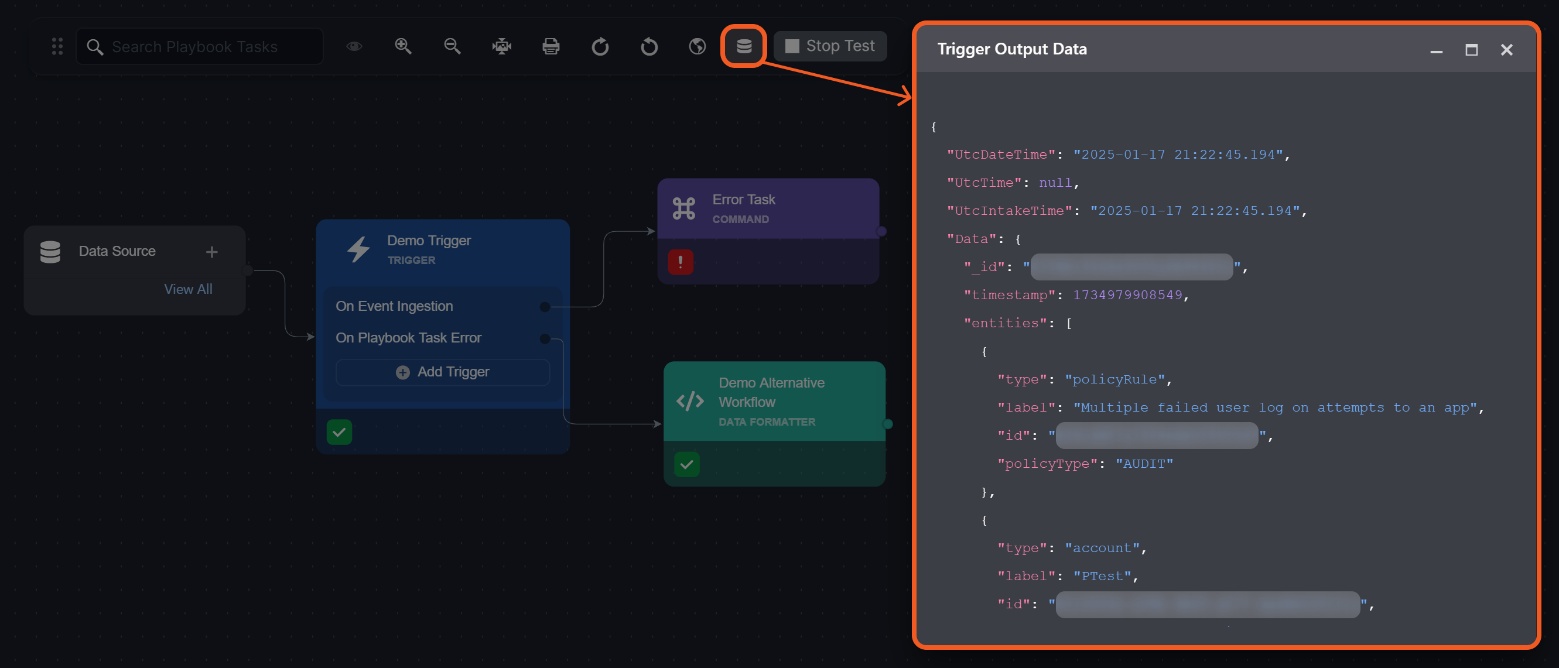This screenshot has width=1559, height=668.
Task: Click green checkmark on Demo Alternative Workflow
Action: (x=686, y=464)
